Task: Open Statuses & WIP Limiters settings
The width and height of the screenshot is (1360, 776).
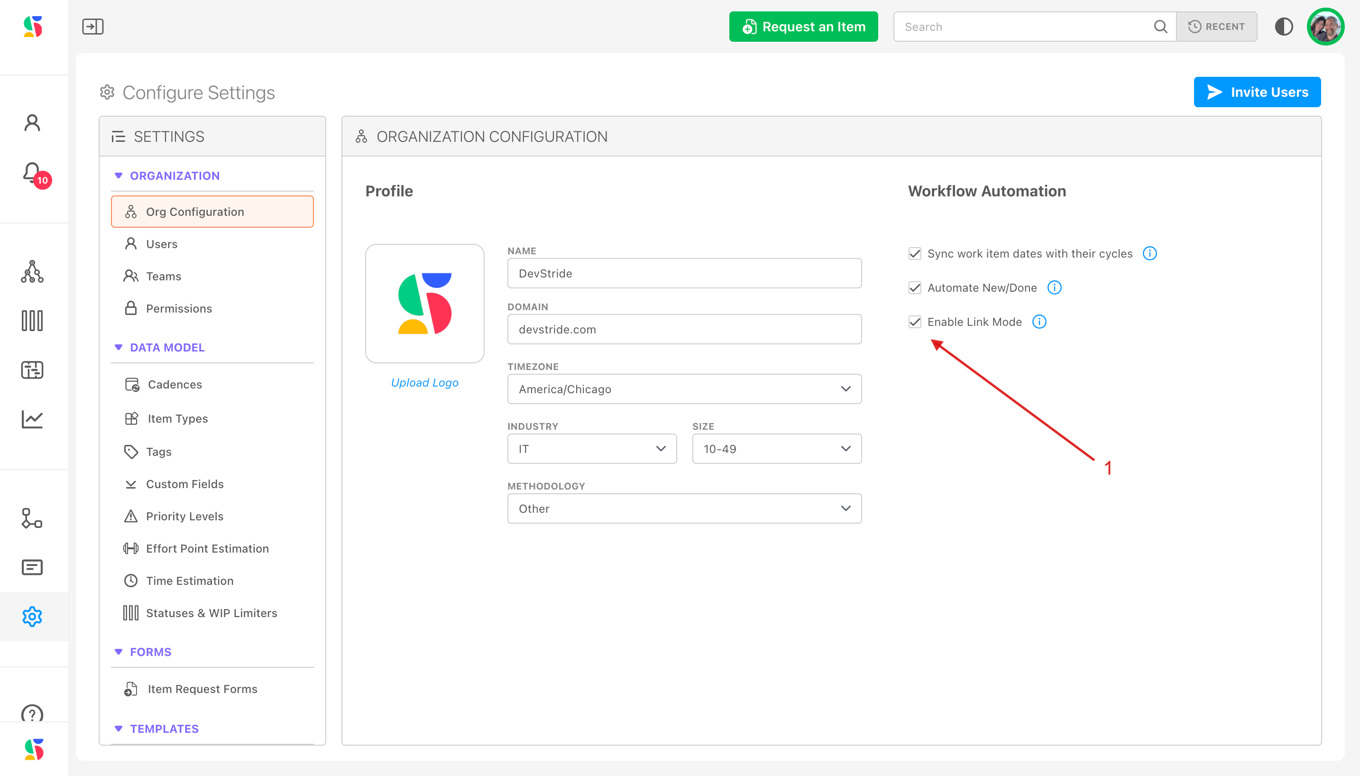Action: 211,613
